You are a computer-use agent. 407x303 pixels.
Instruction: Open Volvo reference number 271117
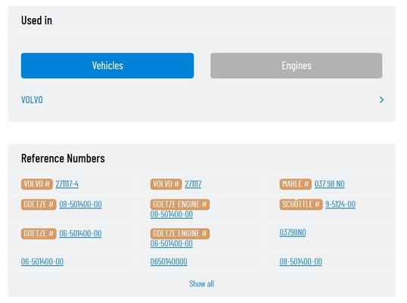pyautogui.click(x=193, y=184)
